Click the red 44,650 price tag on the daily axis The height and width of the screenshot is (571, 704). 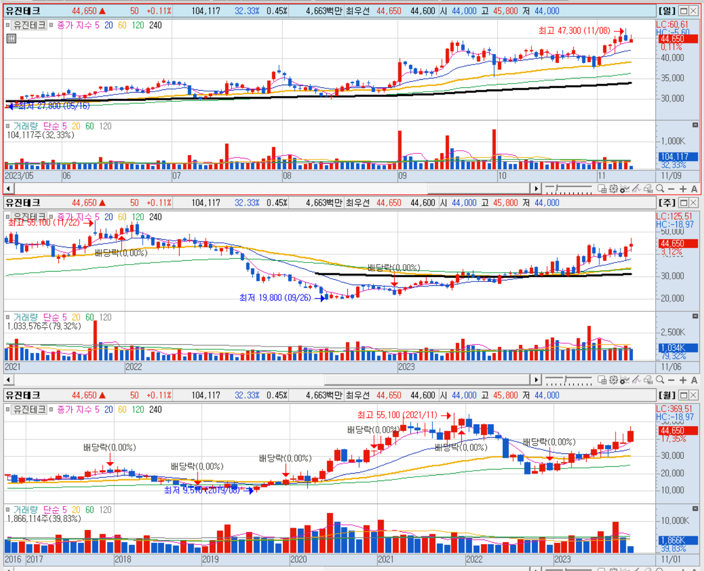coord(678,39)
